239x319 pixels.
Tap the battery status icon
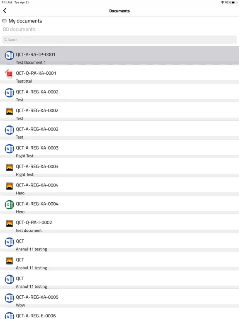click(234, 2)
